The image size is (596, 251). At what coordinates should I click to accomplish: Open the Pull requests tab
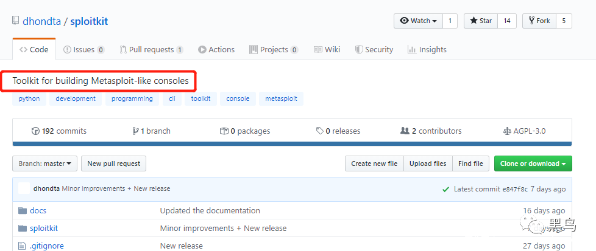point(151,50)
